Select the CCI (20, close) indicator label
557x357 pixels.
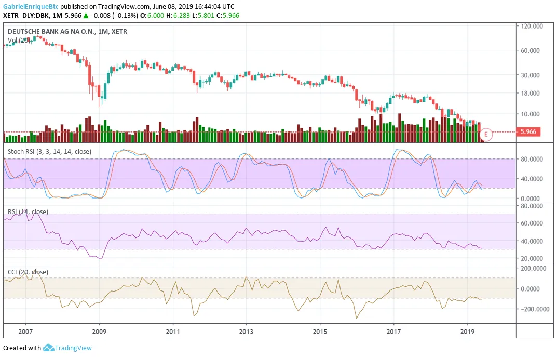tap(28, 272)
